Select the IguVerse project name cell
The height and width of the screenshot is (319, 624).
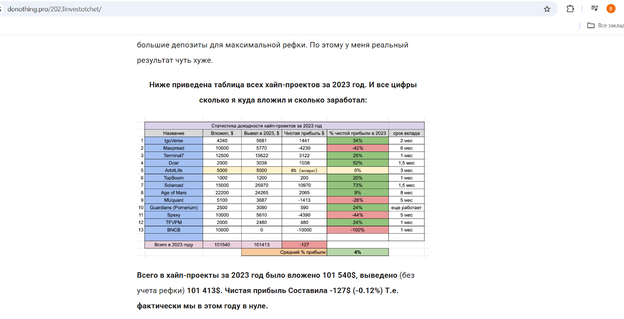[x=174, y=141]
